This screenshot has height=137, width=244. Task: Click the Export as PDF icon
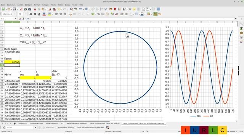coord(21,9)
